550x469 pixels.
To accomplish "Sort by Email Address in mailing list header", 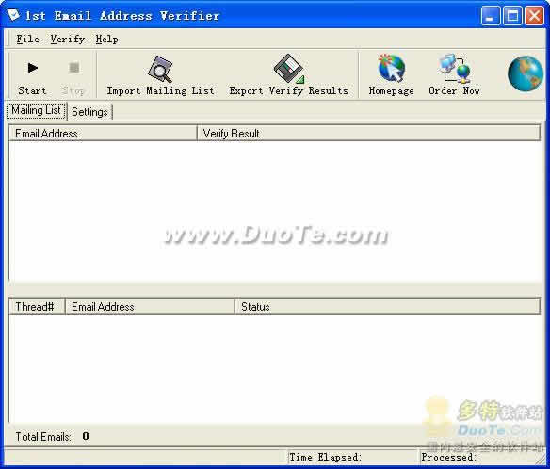I will point(103,134).
